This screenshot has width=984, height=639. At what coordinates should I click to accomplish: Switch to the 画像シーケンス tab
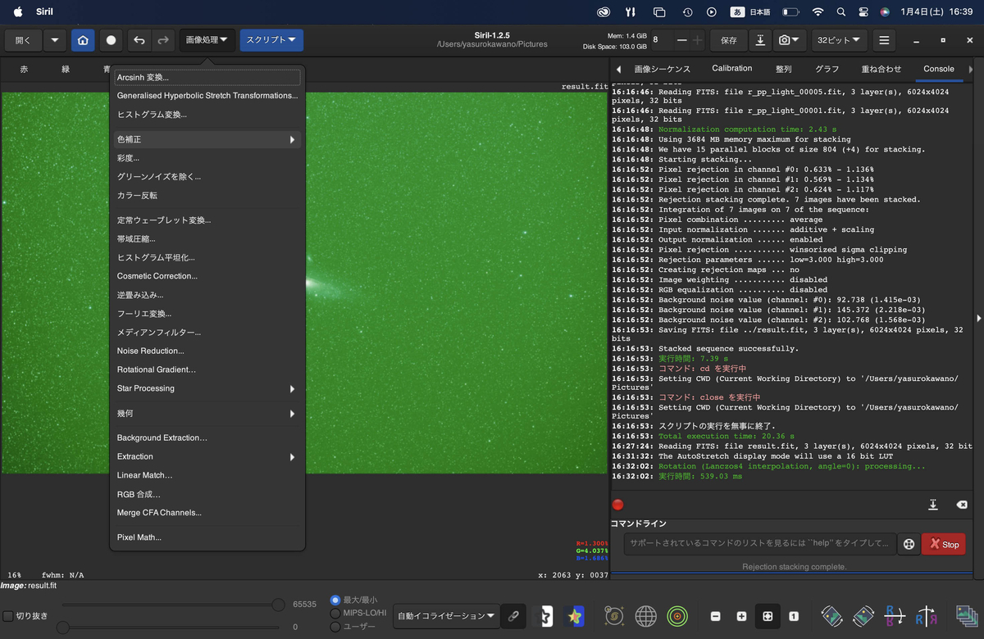(662, 69)
